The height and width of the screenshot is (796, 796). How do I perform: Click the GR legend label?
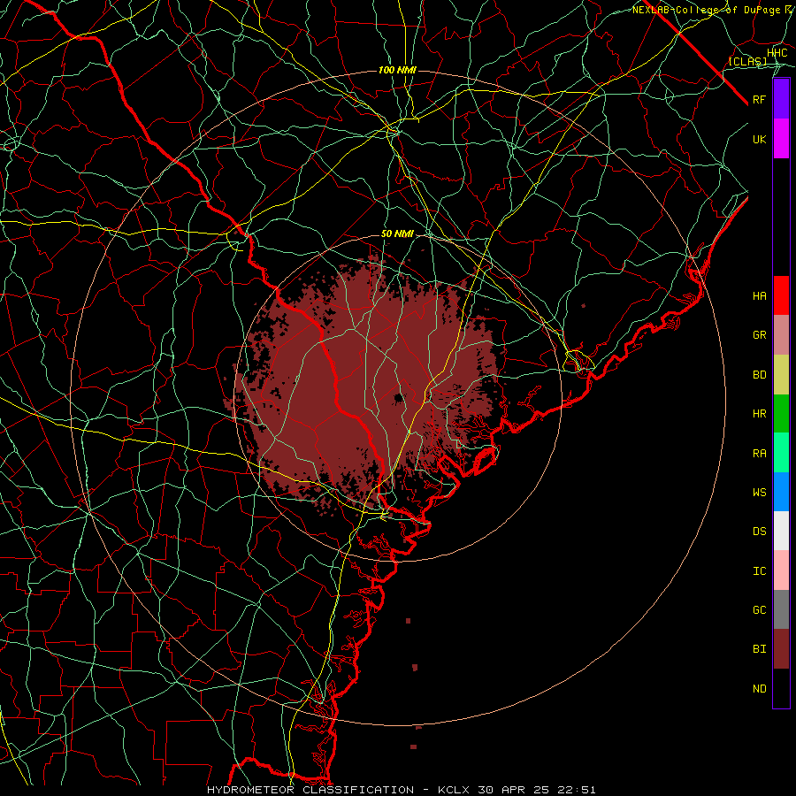click(x=759, y=335)
